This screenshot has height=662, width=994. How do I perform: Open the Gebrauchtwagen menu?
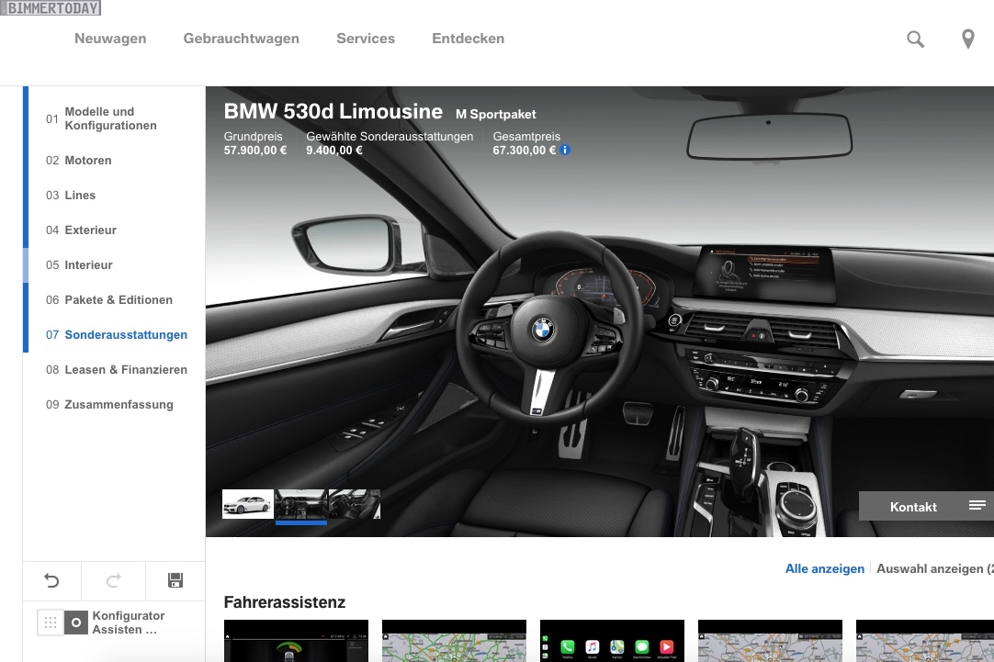click(x=241, y=39)
